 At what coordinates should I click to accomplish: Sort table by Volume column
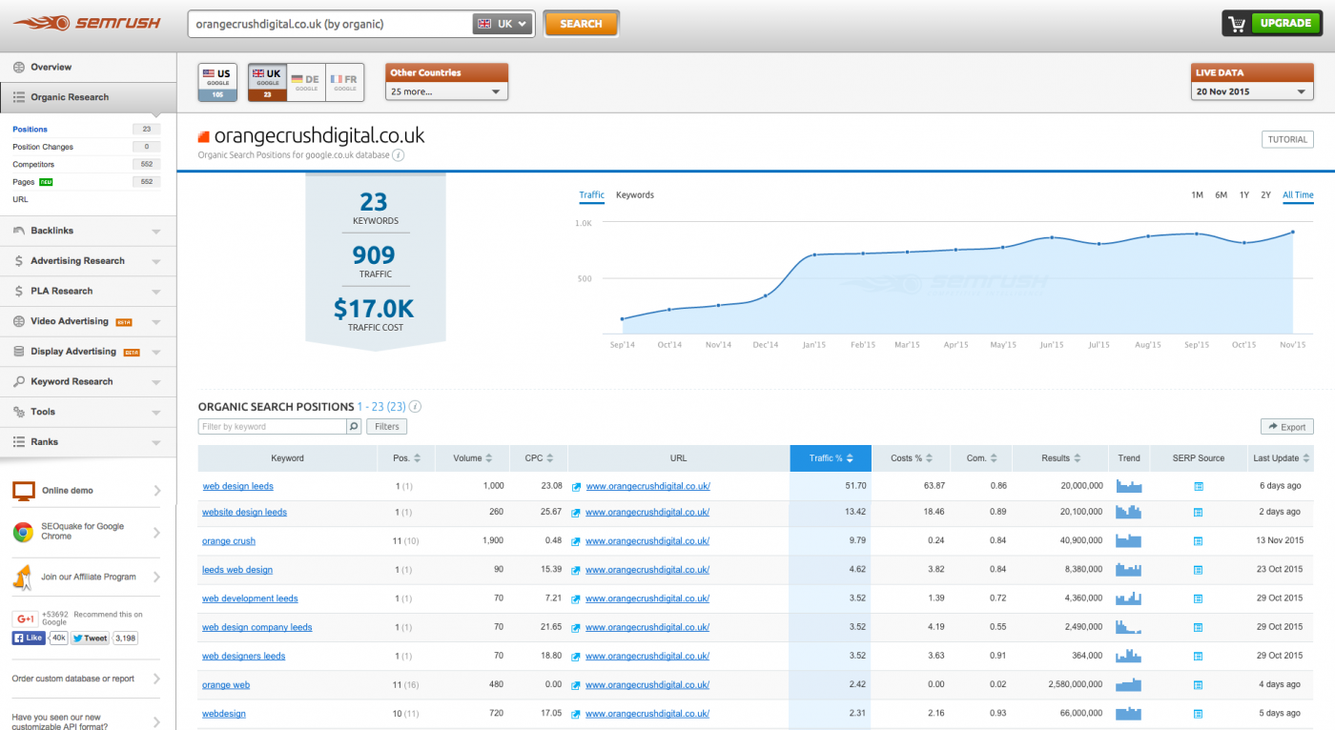(473, 458)
